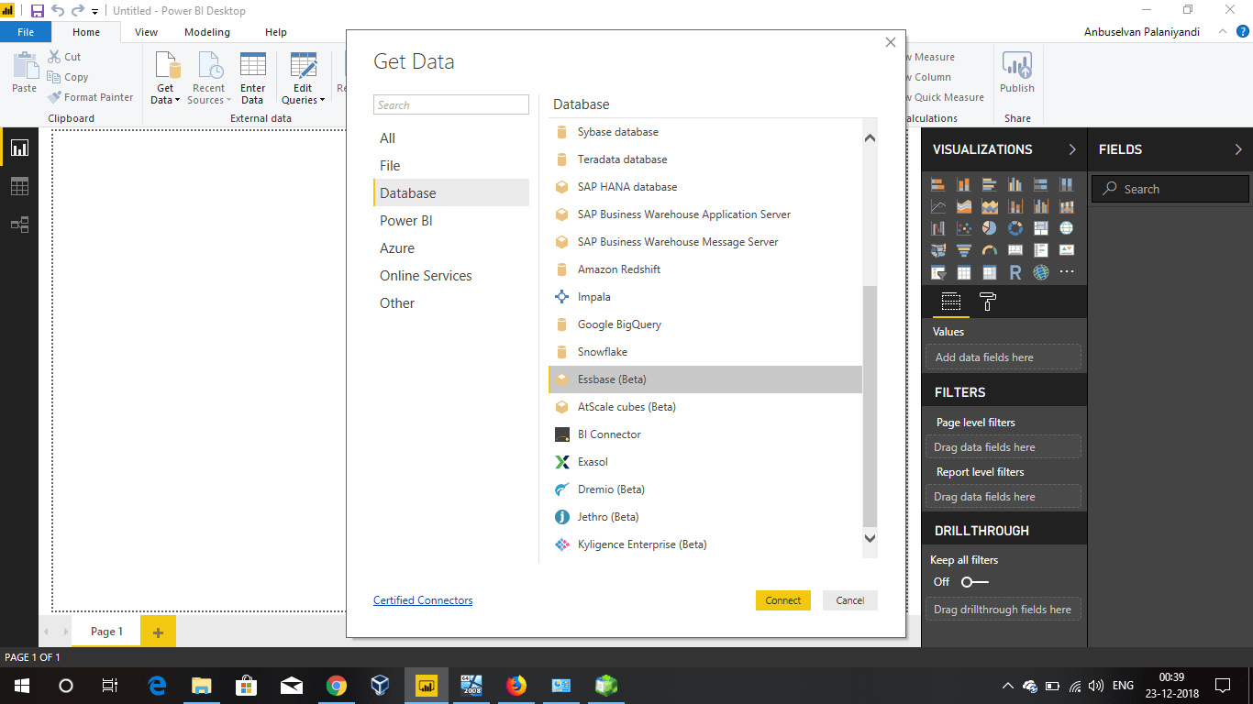Cancel the Get Data dialog
Image resolution: width=1253 pixels, height=704 pixels.
(850, 600)
